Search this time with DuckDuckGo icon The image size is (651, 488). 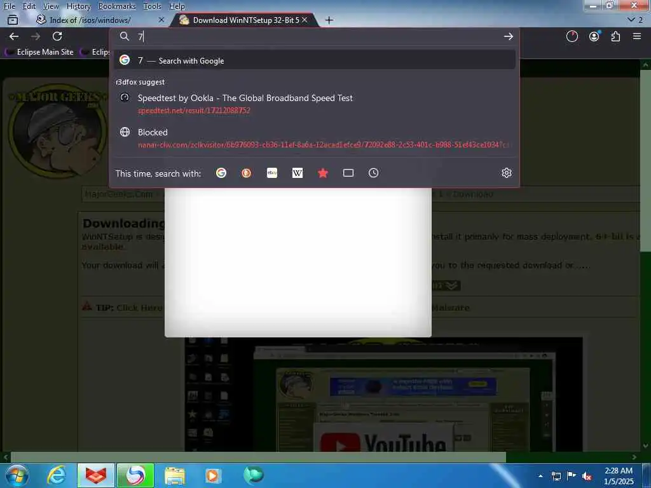[x=246, y=173]
